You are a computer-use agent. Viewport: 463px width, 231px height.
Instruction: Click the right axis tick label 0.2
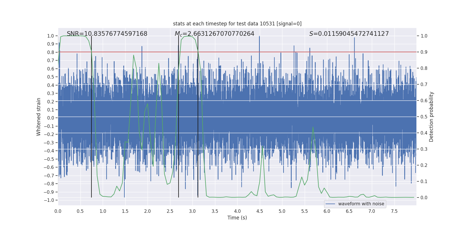click(424, 165)
